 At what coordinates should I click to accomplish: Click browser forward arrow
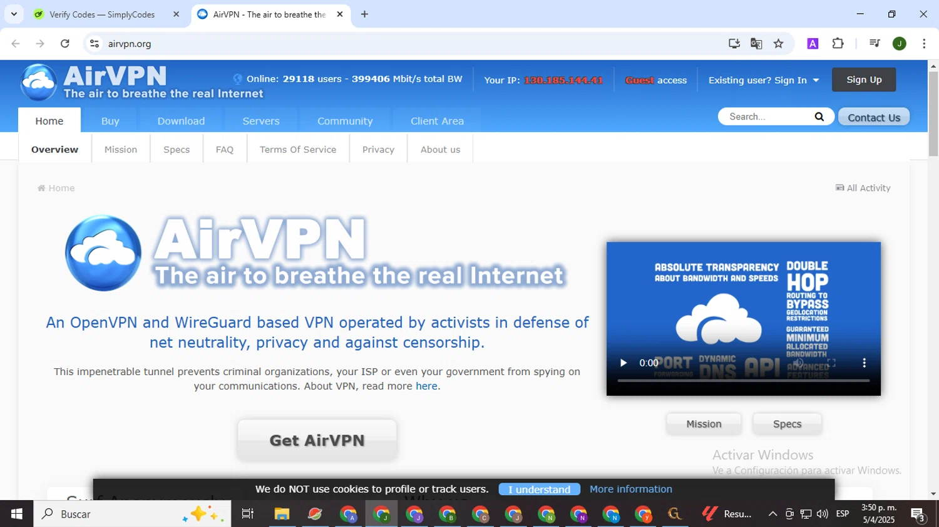pos(40,44)
